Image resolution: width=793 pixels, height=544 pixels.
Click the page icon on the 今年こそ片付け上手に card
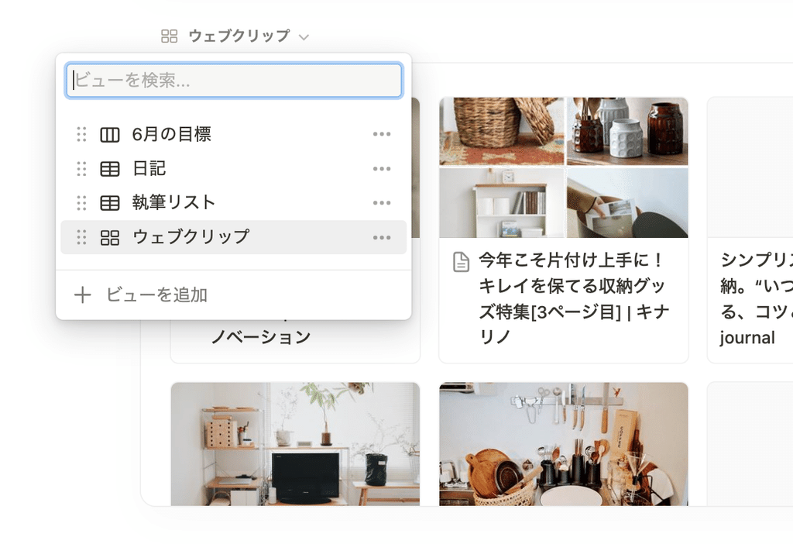click(x=461, y=262)
